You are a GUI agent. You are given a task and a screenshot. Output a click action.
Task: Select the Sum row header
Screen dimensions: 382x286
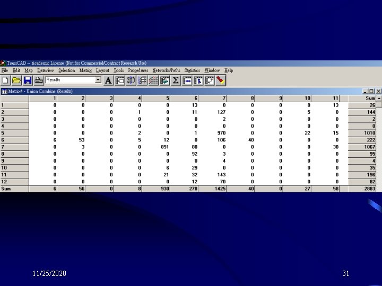pyautogui.click(x=14, y=189)
